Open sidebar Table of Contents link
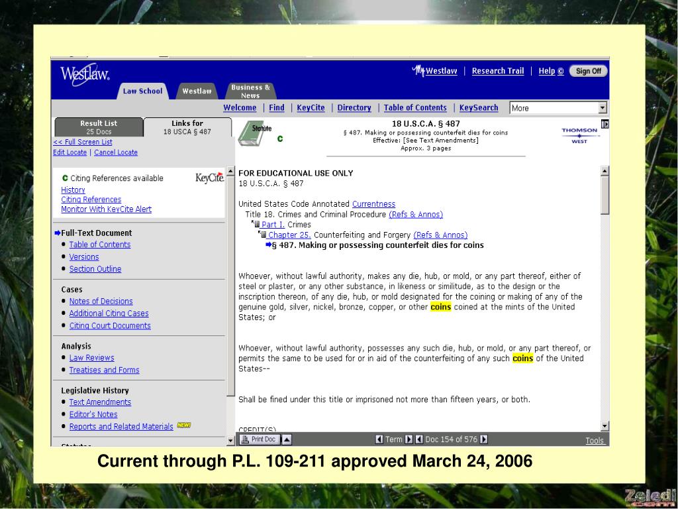The image size is (678, 509). tap(100, 245)
